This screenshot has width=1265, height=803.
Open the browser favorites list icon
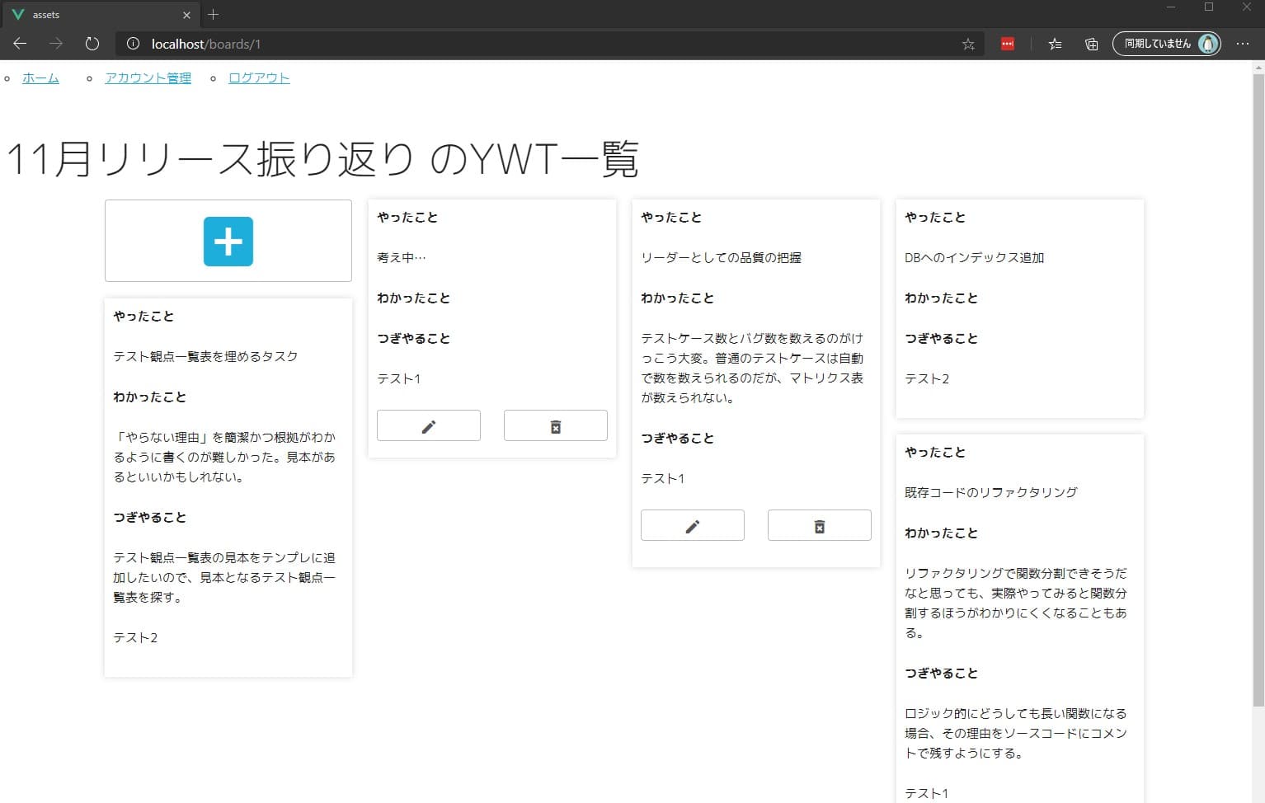[1055, 44]
